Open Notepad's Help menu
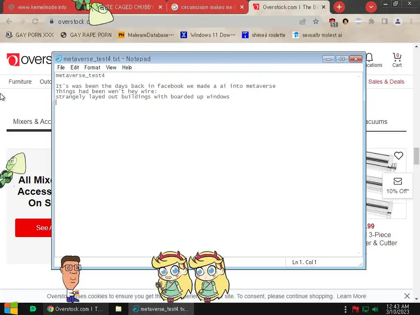Screen dimensions: 420x315 coord(127,68)
